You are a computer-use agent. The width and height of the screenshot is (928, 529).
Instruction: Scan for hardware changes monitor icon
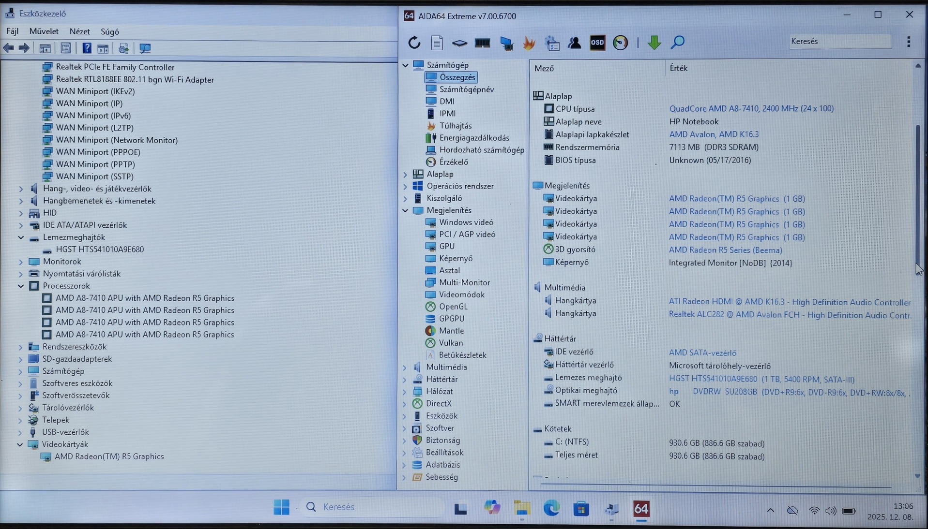[x=145, y=48]
